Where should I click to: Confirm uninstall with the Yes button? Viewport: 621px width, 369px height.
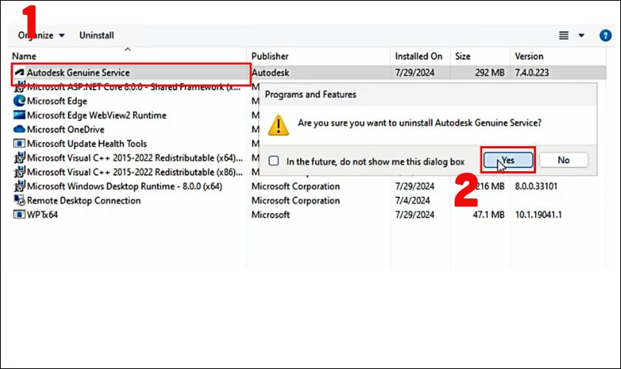tap(508, 160)
